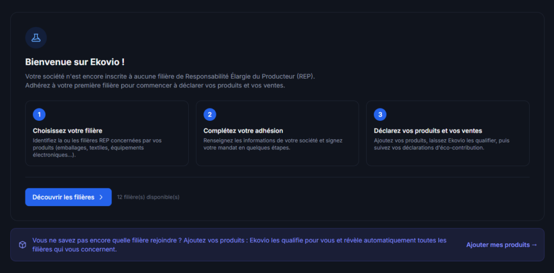554x273 pixels.
Task: Click the chevron arrow in Découvrir les filières button
Action: pos(101,197)
